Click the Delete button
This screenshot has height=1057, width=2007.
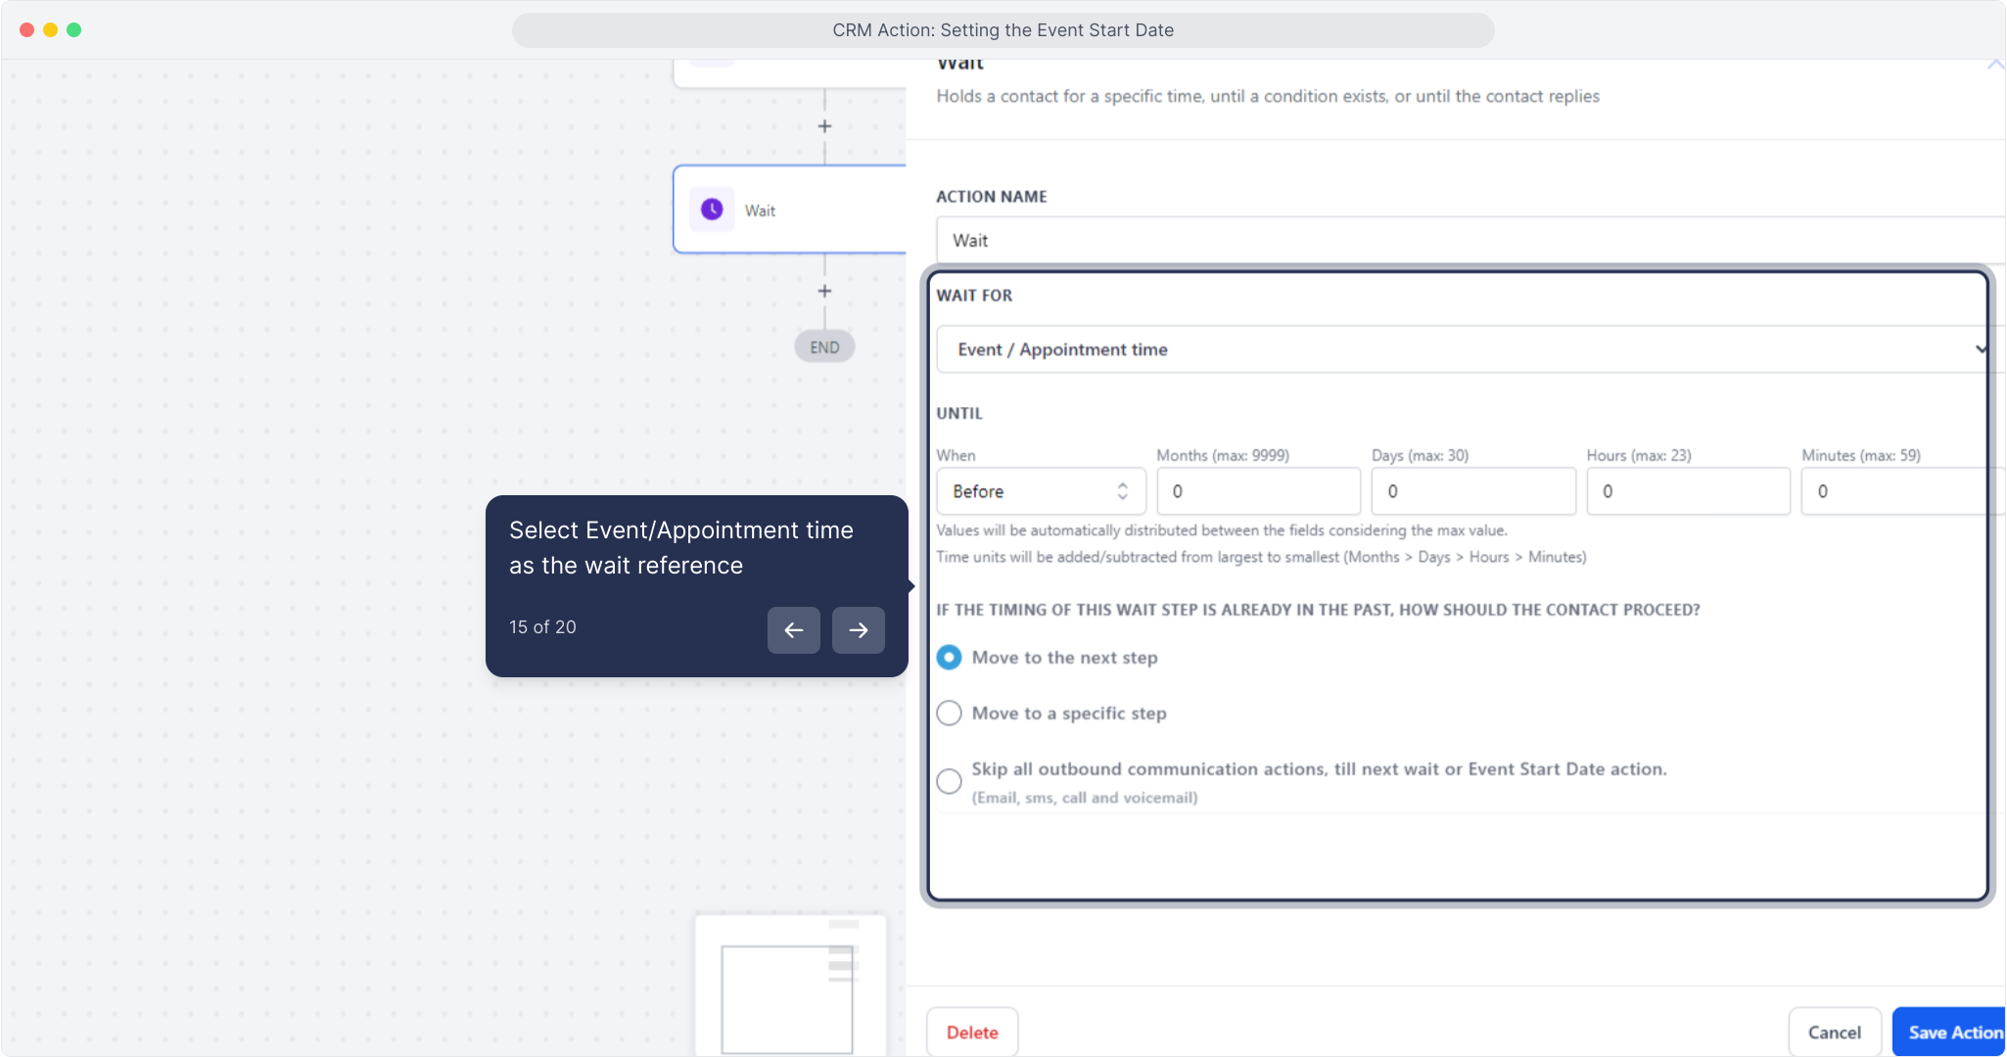971,1033
